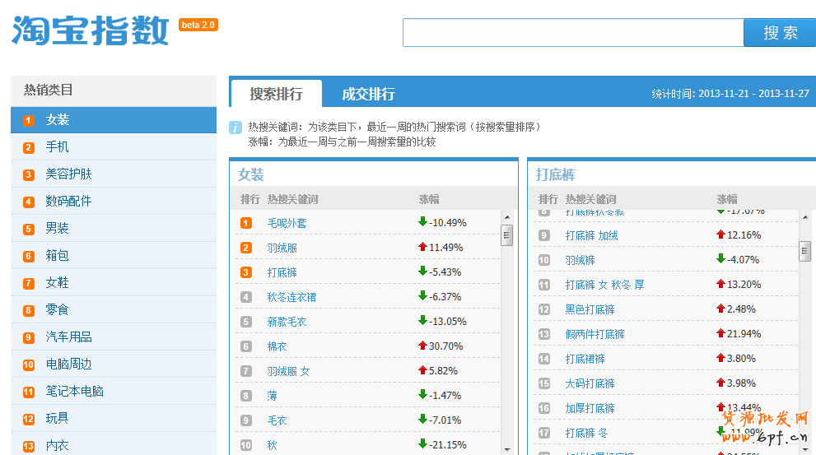The width and height of the screenshot is (816, 455).
Task: Select 电脑周边 category in sidebar
Action: (x=114, y=364)
